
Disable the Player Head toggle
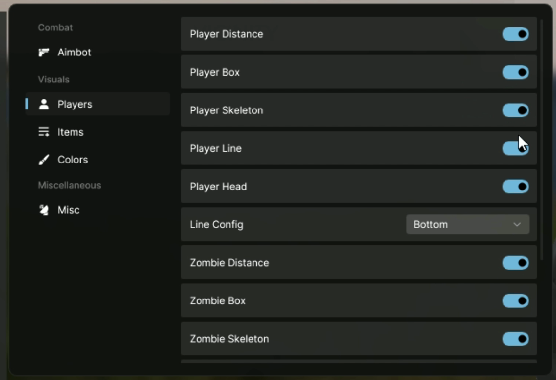point(515,187)
